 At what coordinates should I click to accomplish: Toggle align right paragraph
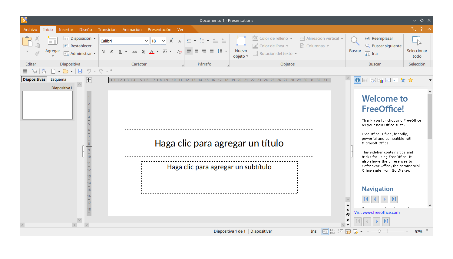click(204, 51)
